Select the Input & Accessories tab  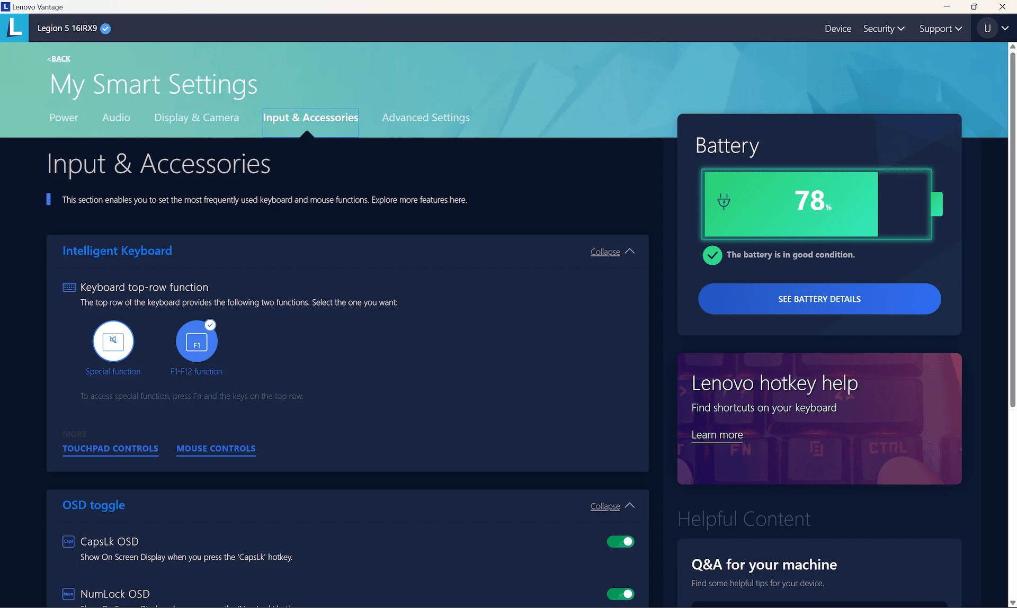[310, 122]
